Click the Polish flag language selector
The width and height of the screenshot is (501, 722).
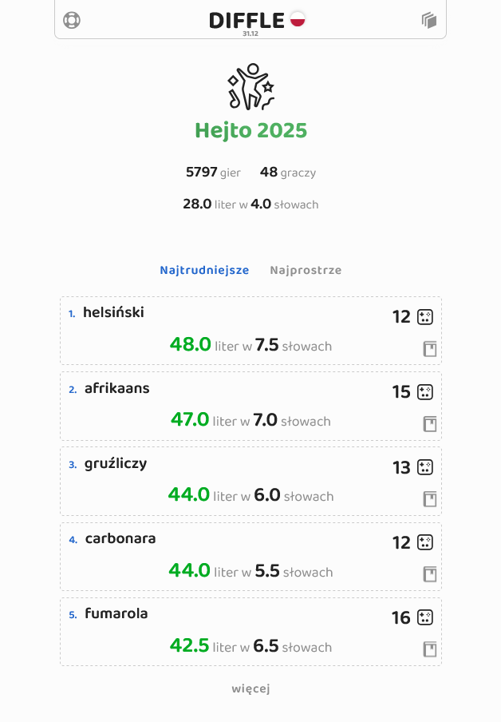[298, 19]
